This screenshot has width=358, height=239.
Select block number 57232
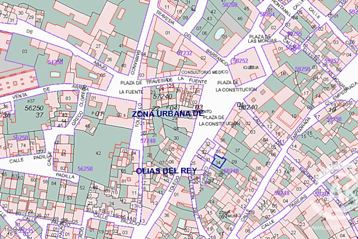(184, 53)
